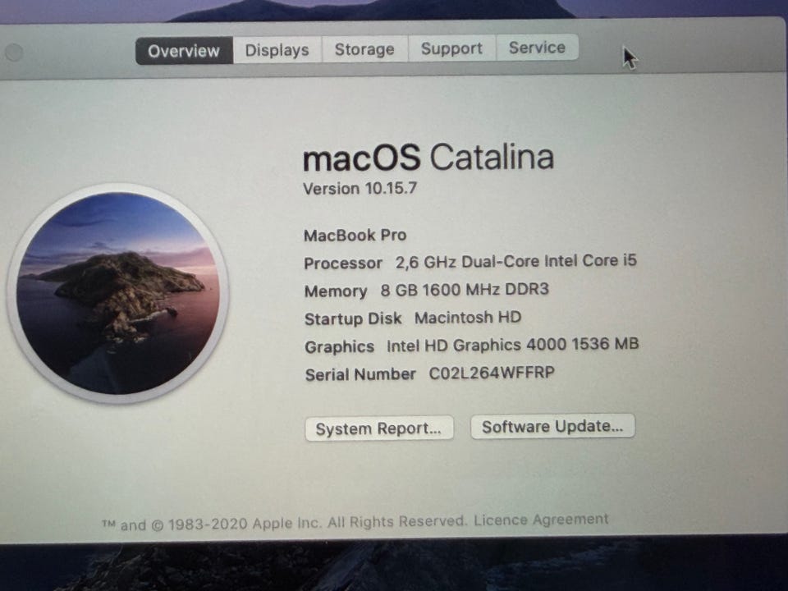Image resolution: width=788 pixels, height=591 pixels.
Task: Switch to the Displays tab
Action: [277, 50]
